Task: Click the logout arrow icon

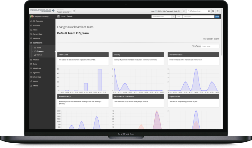Action: coord(213,11)
